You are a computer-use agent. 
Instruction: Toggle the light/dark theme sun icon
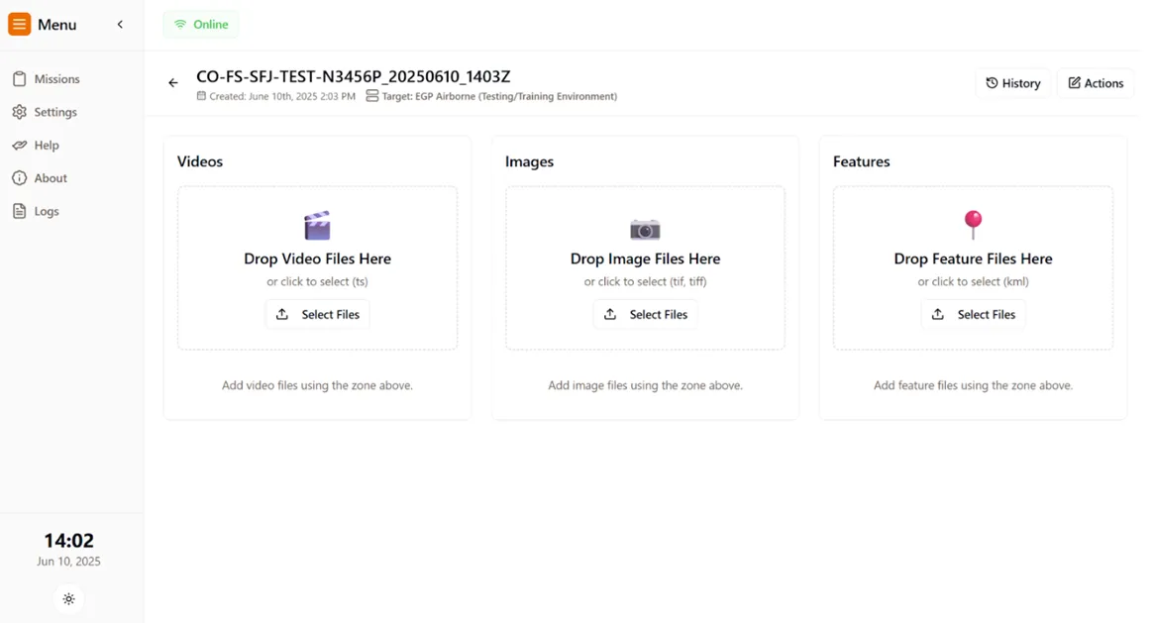68,599
